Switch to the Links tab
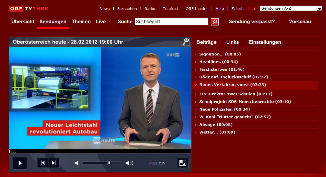This screenshot has width=326, height=177. [232, 42]
